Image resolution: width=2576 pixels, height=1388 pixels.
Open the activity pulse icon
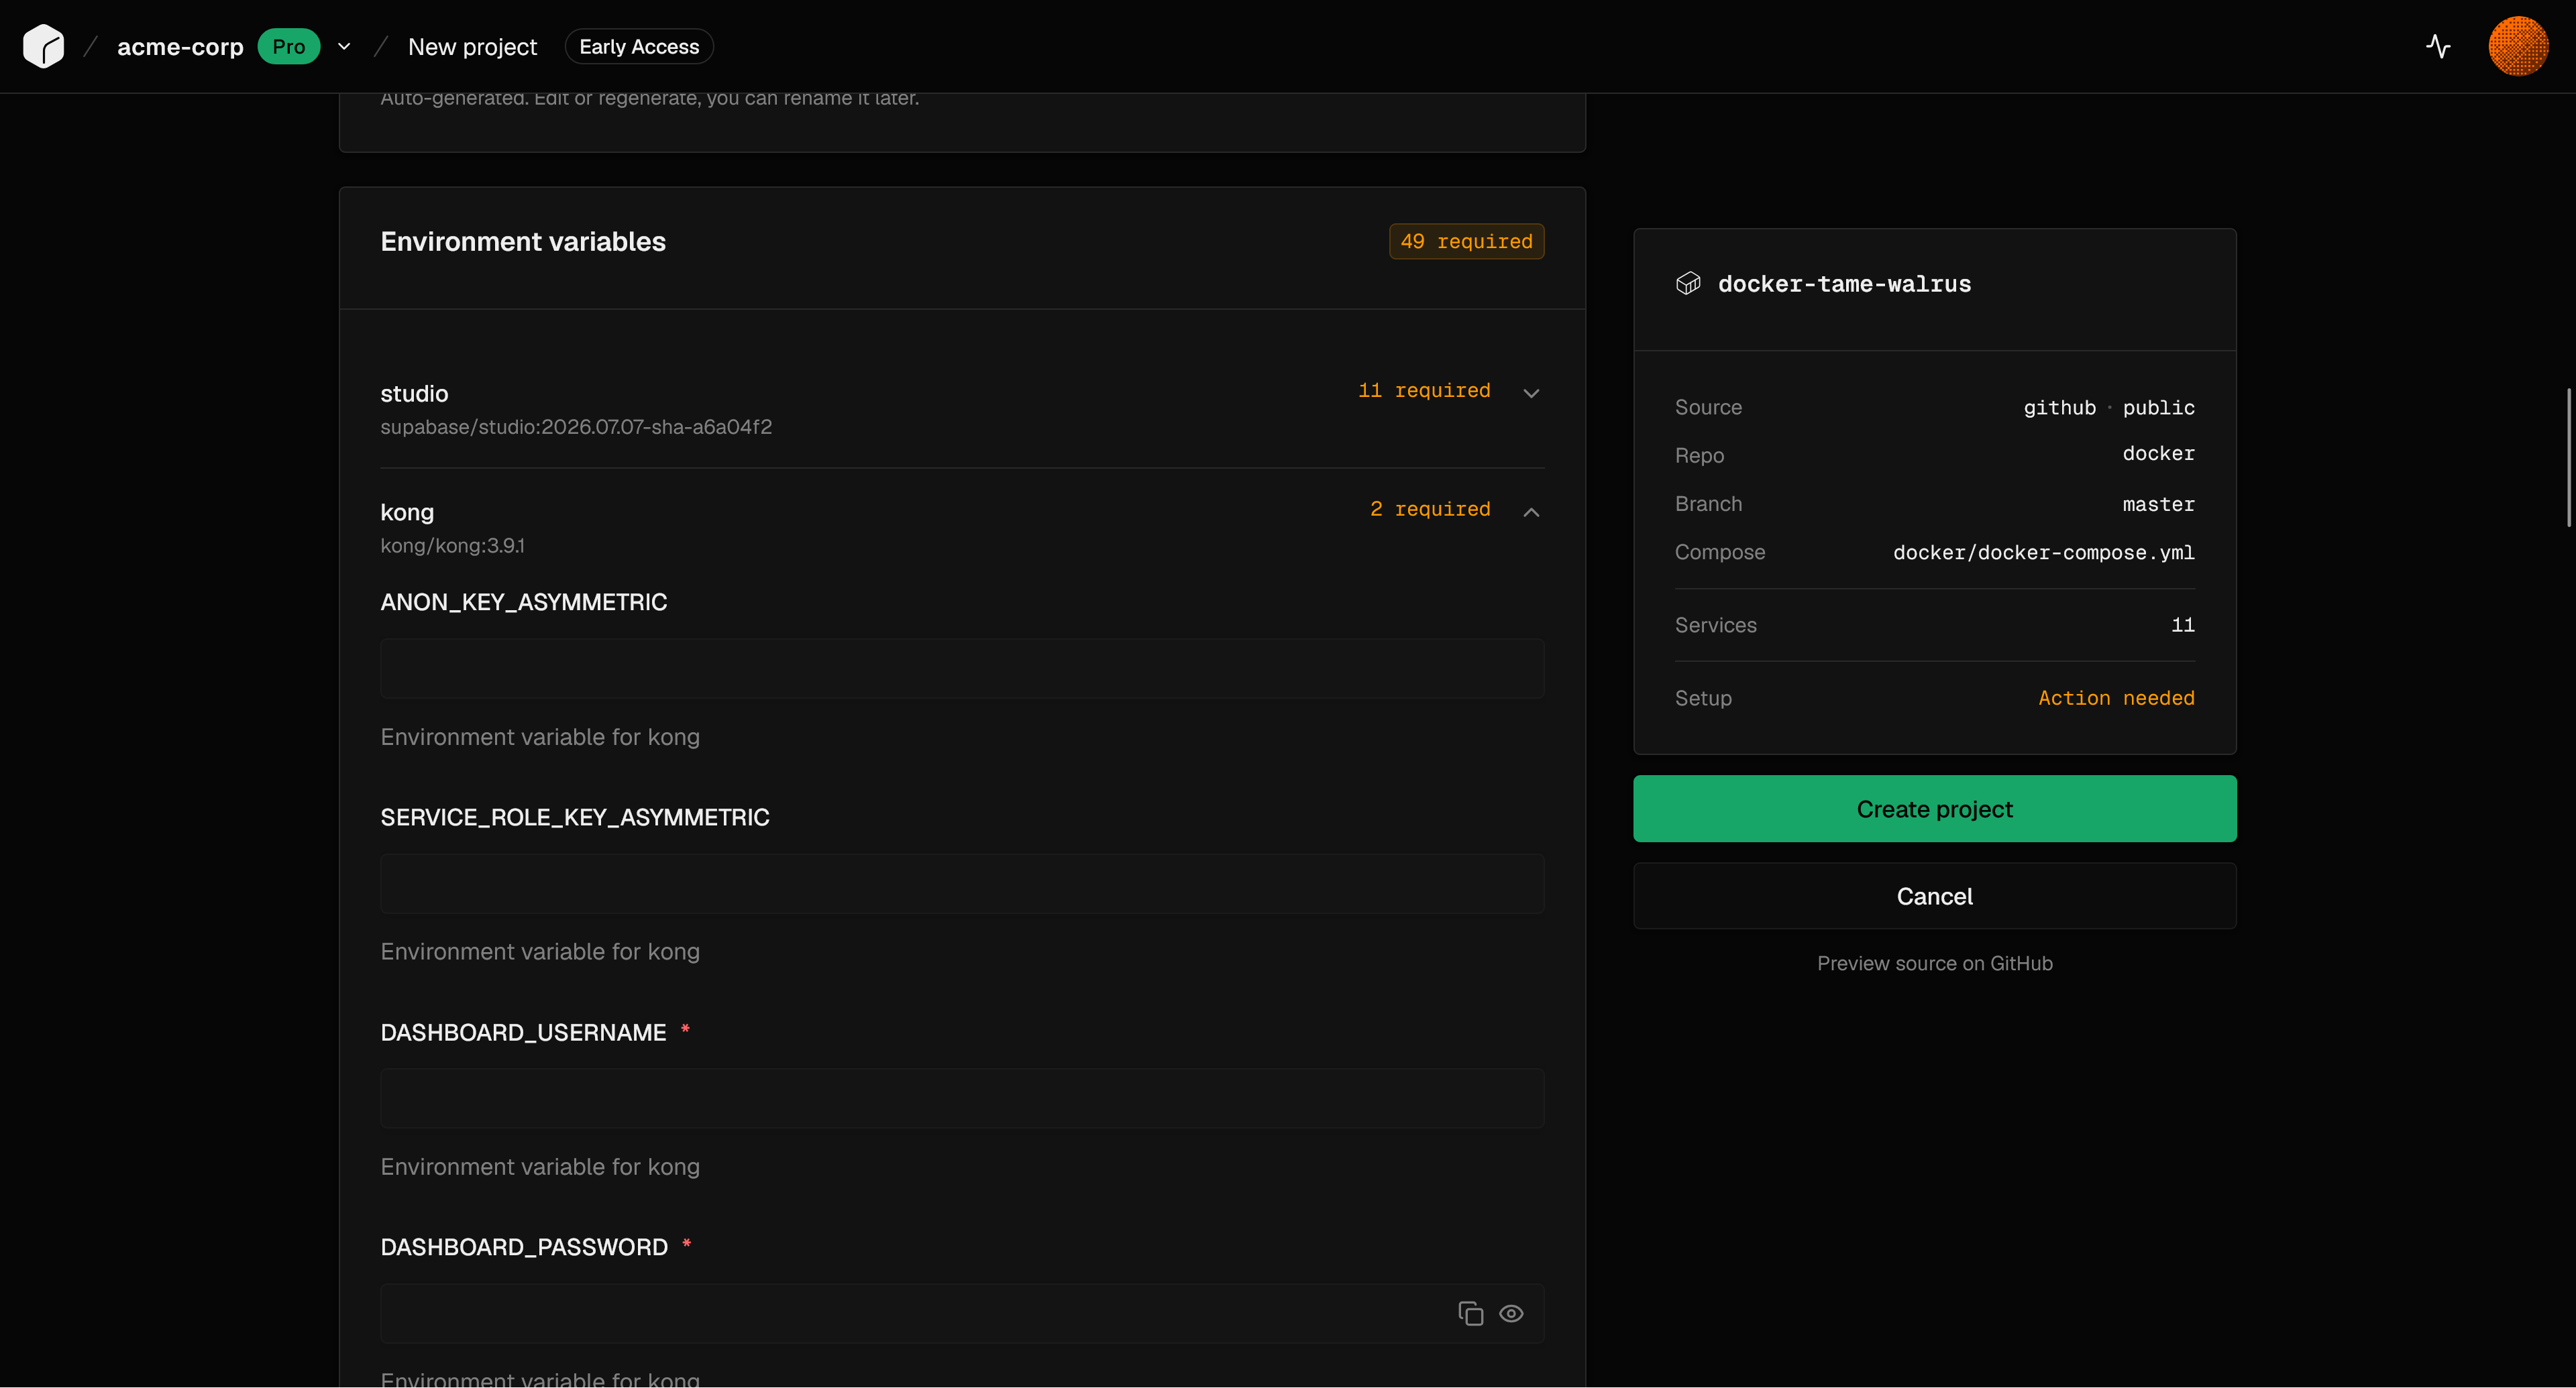point(2438,46)
